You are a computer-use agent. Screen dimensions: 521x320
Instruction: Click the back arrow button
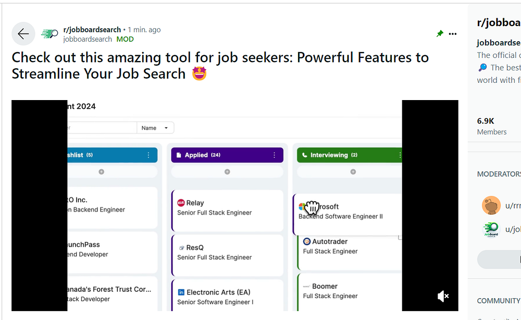23,34
